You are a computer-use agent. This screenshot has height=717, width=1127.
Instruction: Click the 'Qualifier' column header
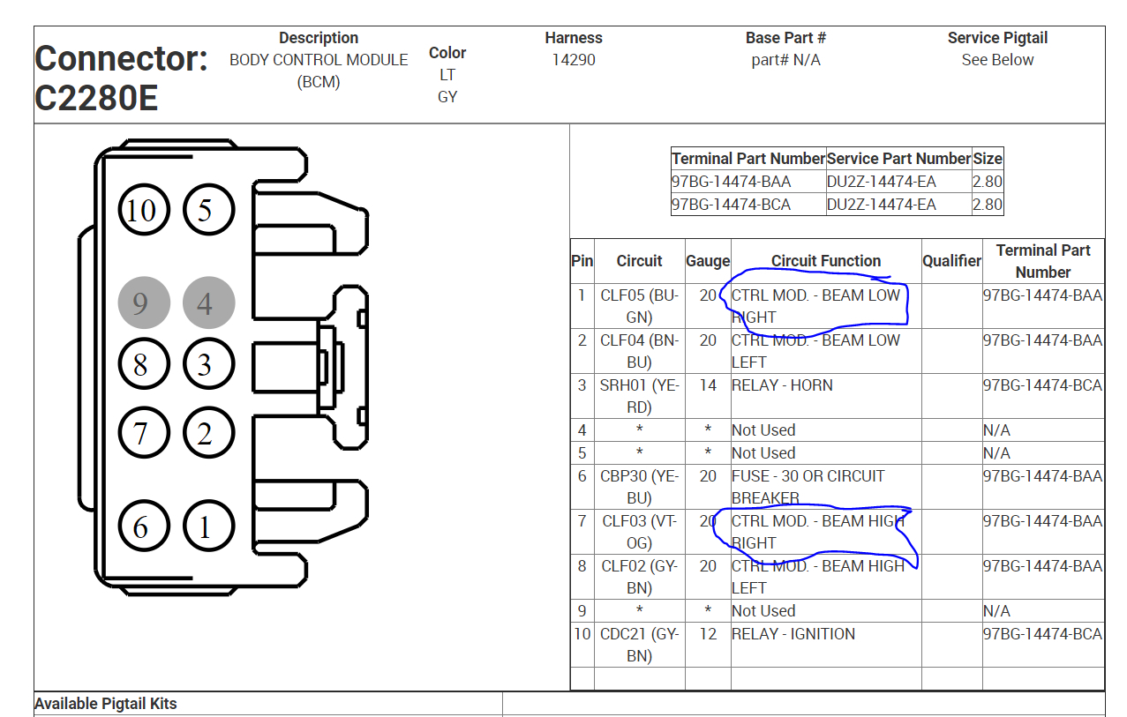pos(951,261)
